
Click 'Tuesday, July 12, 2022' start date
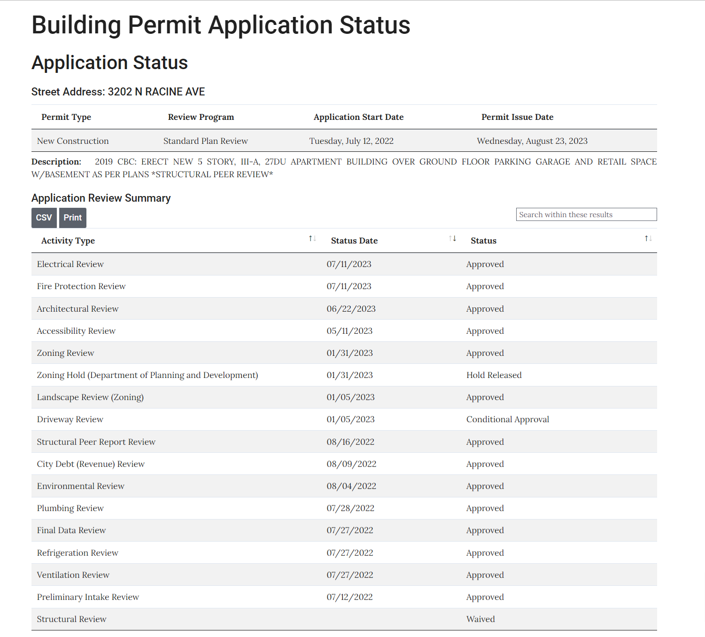pyautogui.click(x=351, y=141)
